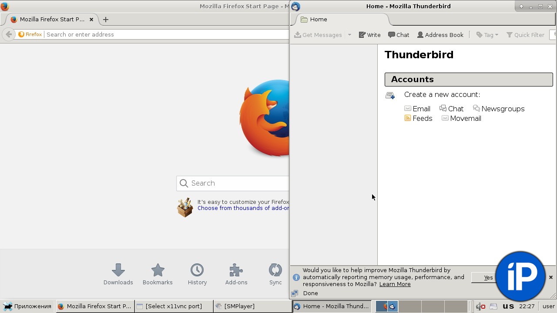Open the Address Book in Thunderbird

point(440,35)
